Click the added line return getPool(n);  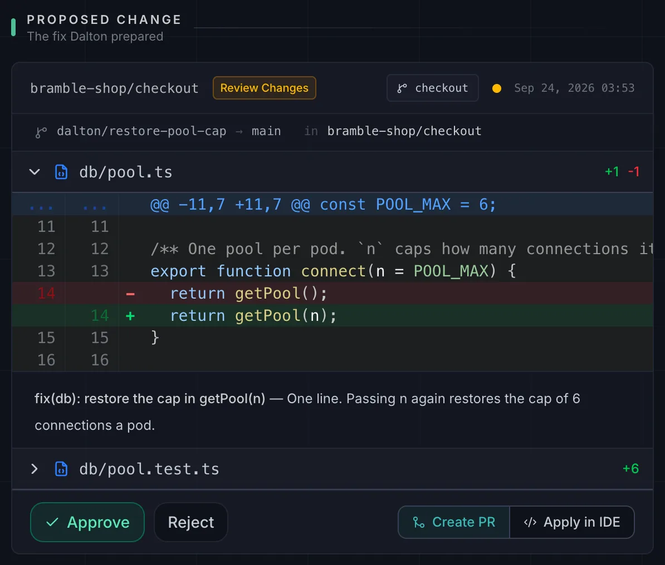pyautogui.click(x=332, y=315)
